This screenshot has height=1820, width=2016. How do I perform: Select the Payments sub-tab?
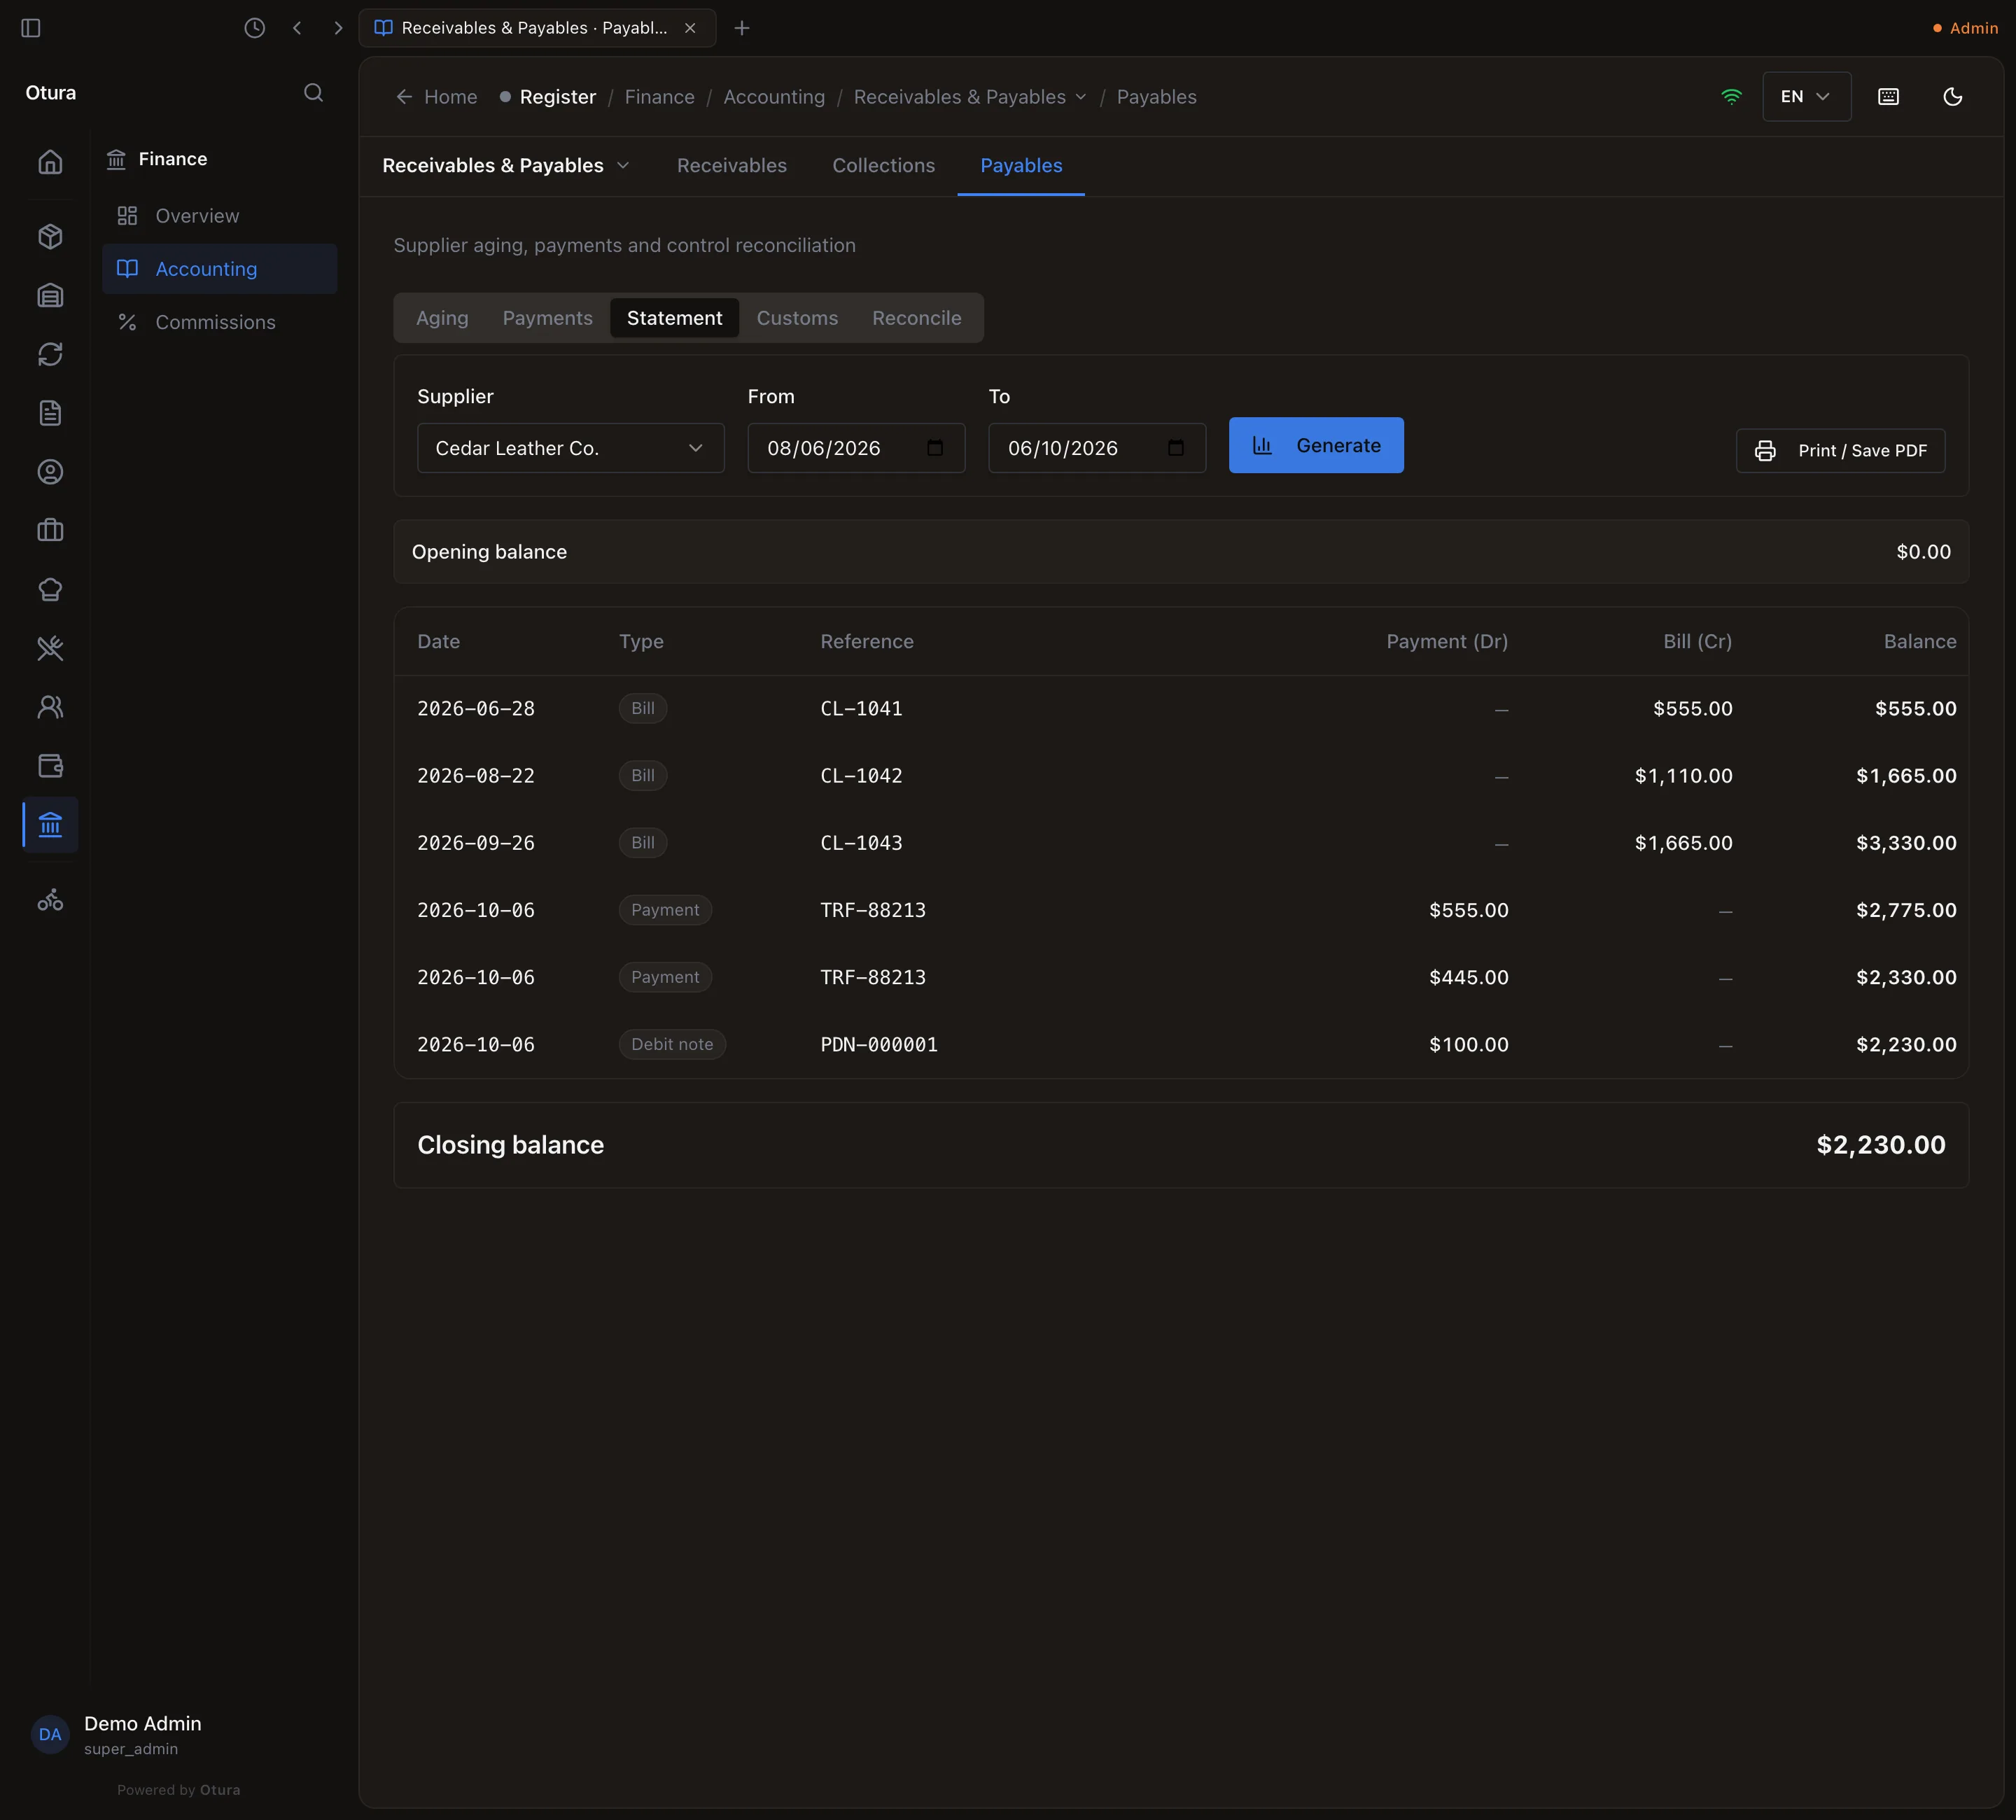pyautogui.click(x=547, y=318)
